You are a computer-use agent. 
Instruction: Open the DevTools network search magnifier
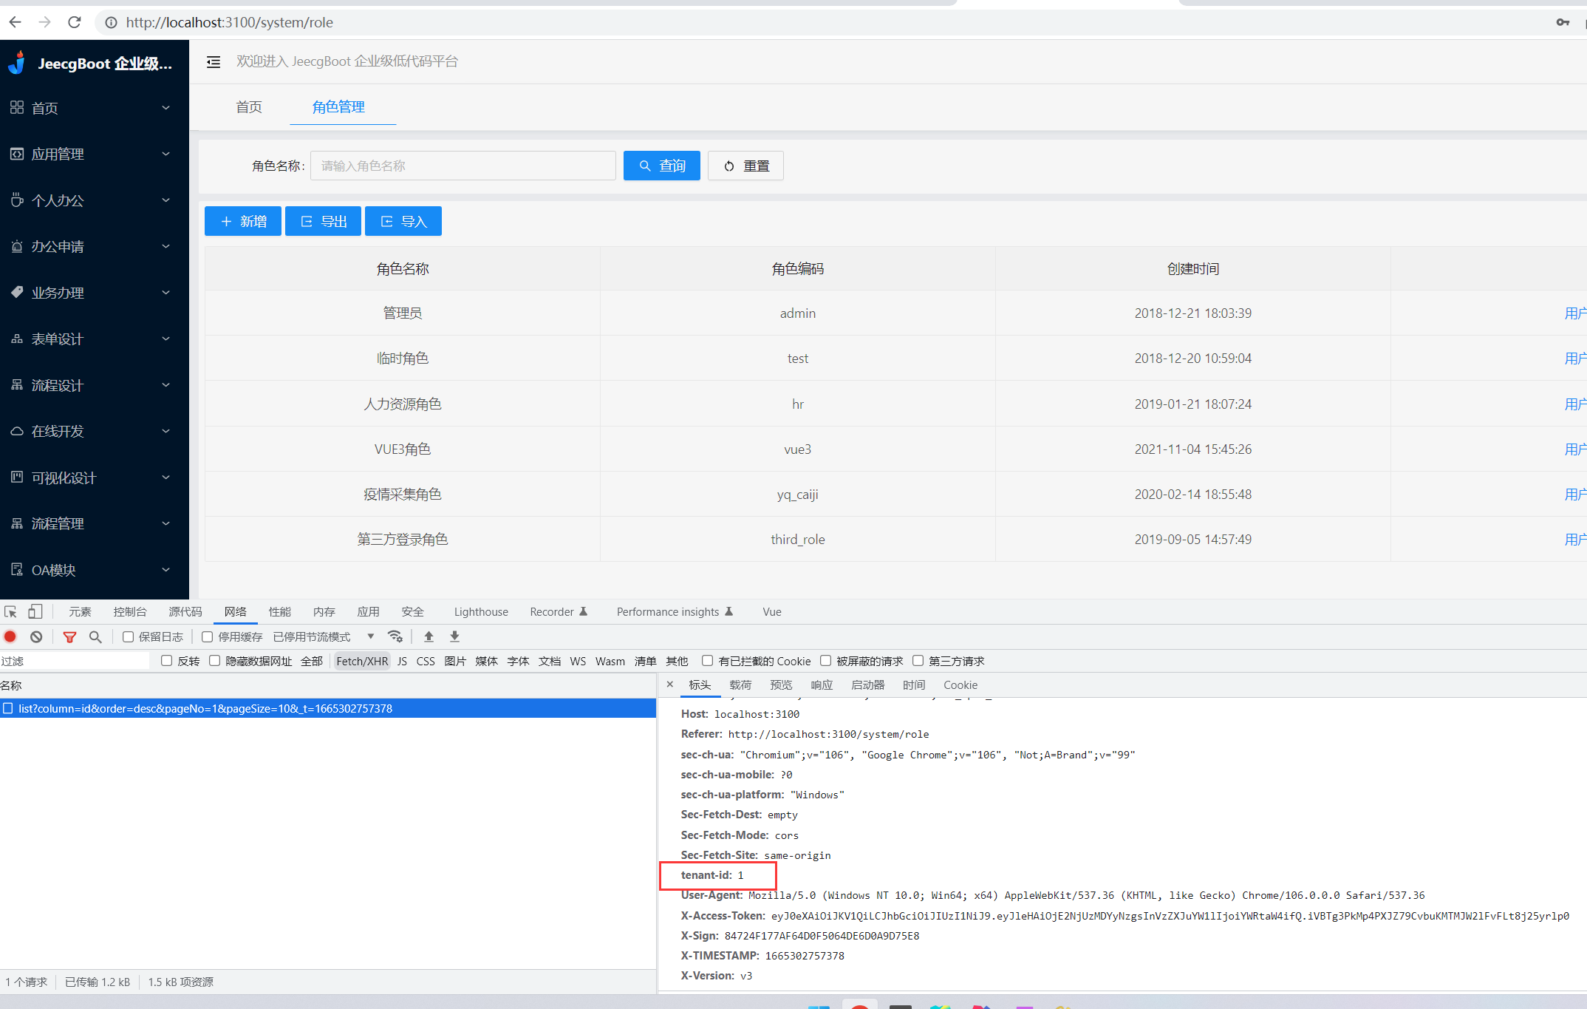point(95,636)
